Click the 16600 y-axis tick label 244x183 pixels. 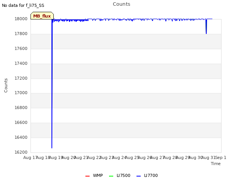(x=21, y=122)
